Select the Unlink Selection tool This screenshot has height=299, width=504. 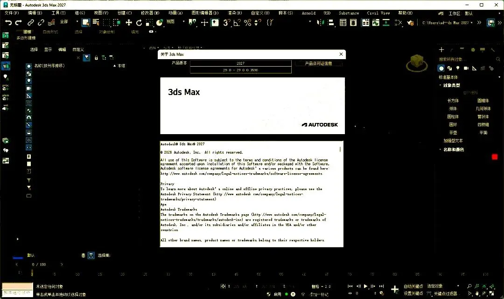pyautogui.click(x=41, y=22)
